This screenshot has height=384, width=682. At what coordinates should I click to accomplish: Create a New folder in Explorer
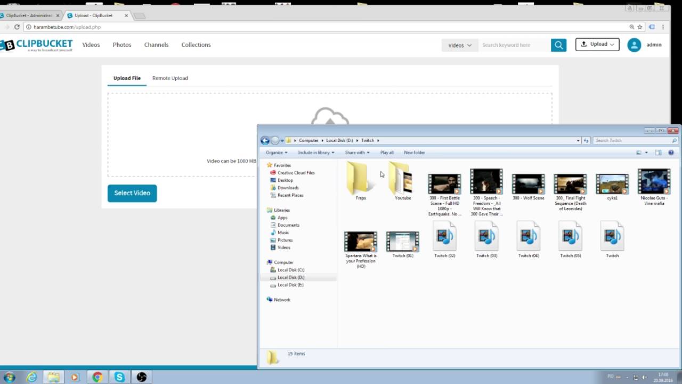coord(415,153)
